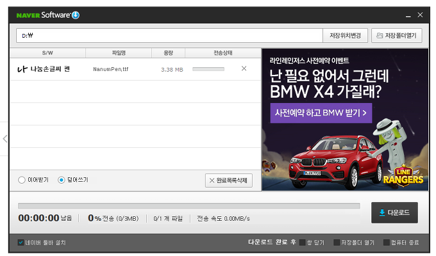The height and width of the screenshot is (256, 436).
Task: Select the 이어받기 radio option
Action: (22, 180)
